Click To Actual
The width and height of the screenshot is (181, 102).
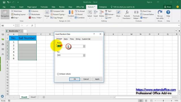coord(80,11)
